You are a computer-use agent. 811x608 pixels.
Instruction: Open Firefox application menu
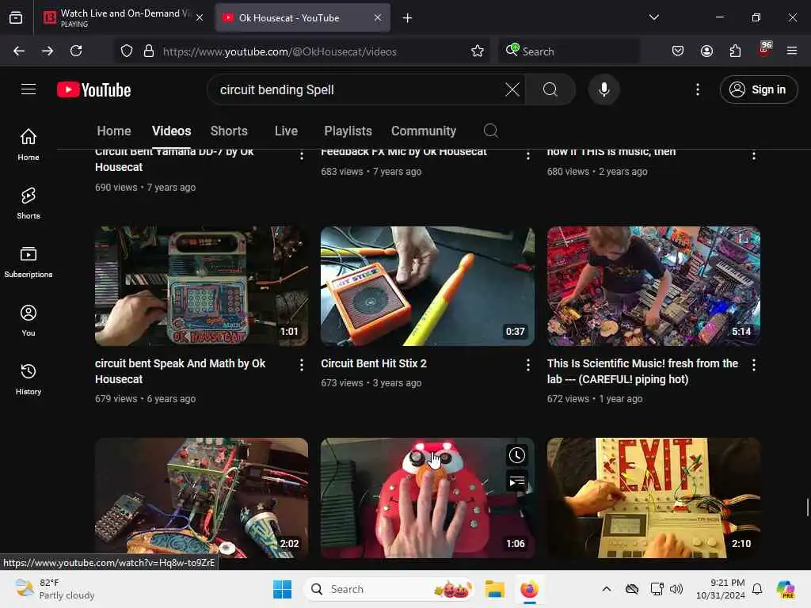coord(792,51)
